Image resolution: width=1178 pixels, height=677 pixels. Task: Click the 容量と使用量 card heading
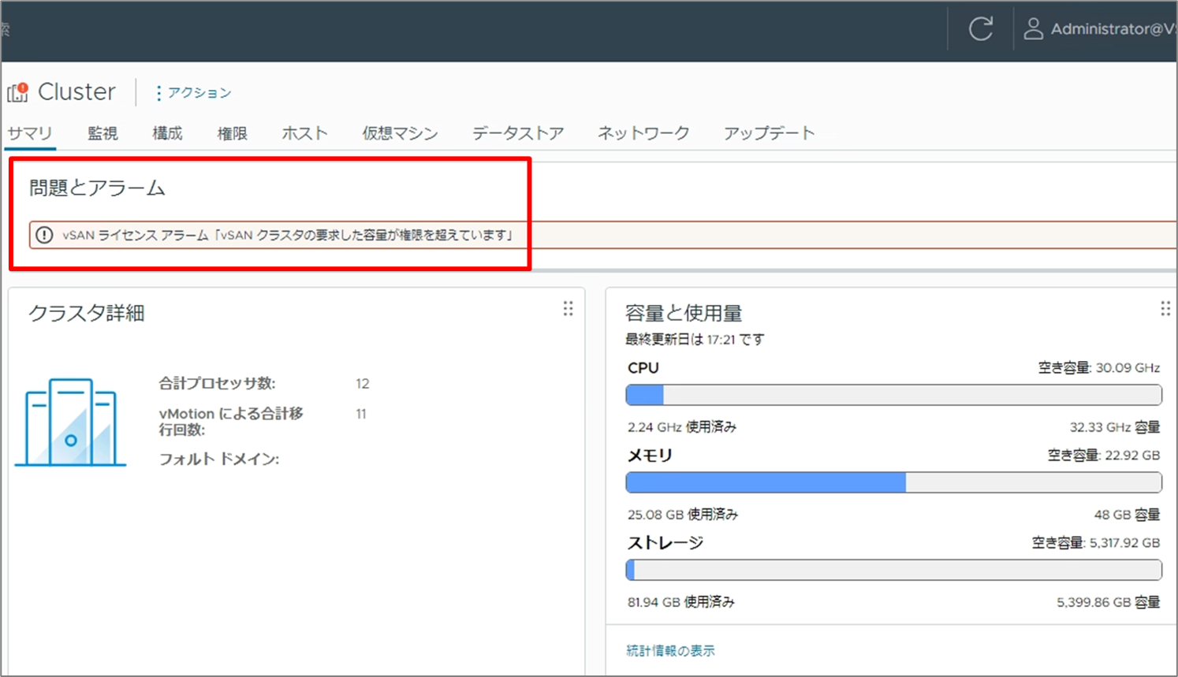pyautogui.click(x=684, y=313)
